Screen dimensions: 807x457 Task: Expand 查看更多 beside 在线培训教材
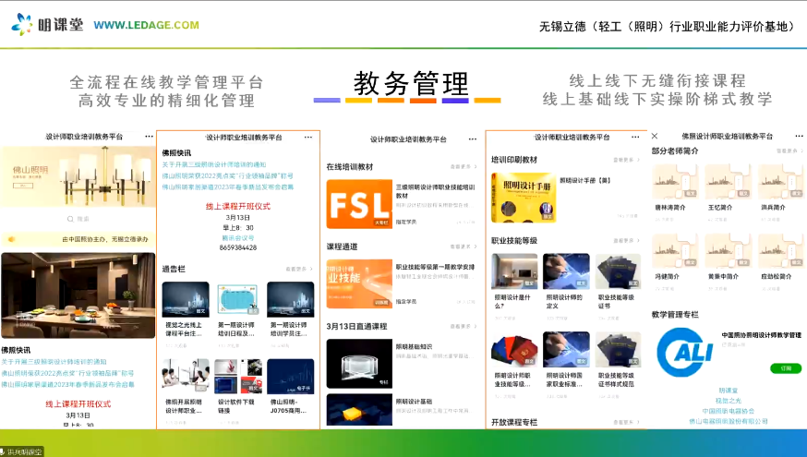[464, 167]
